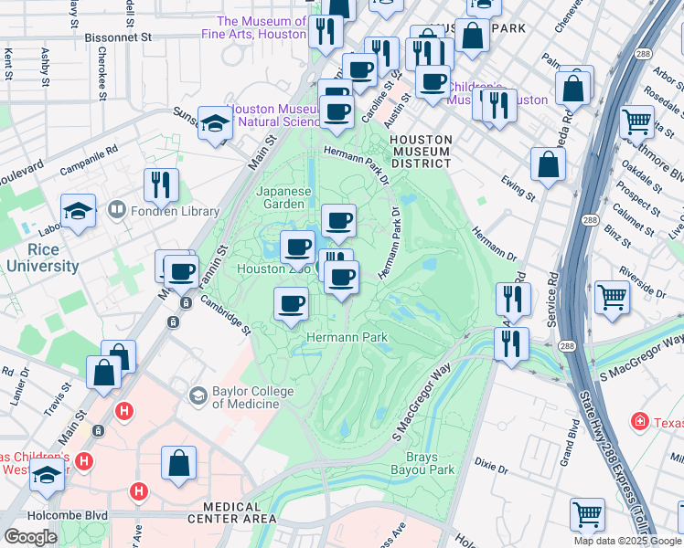
Task: Click hospital H icon beside Travis St
Action: pos(124,411)
